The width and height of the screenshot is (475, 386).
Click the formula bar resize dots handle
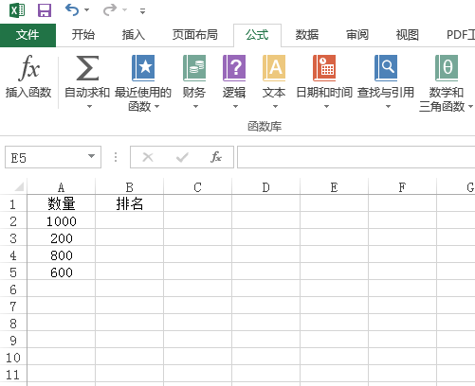tap(116, 157)
